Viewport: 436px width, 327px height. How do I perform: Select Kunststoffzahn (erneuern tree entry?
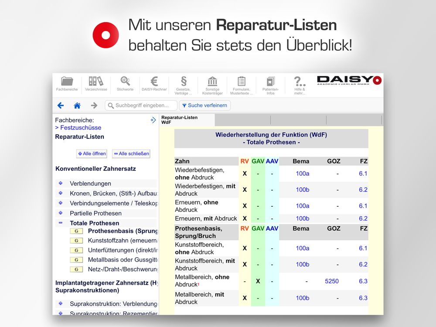tap(123, 241)
